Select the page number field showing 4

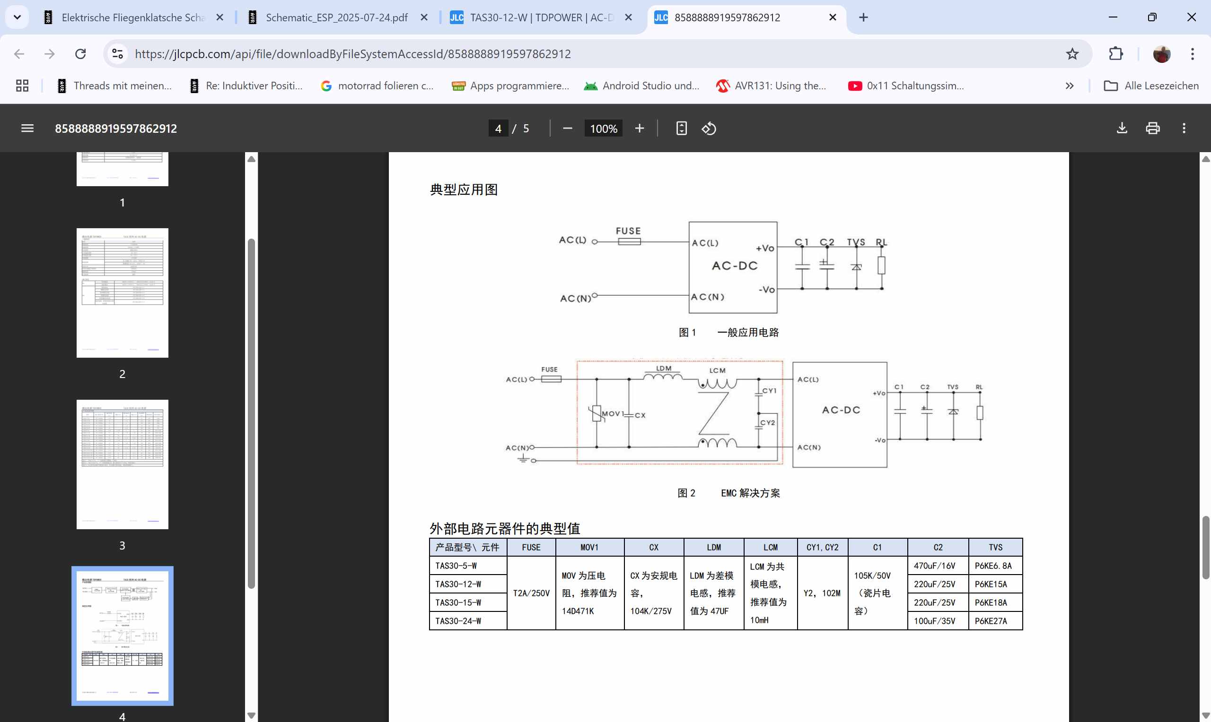(498, 129)
